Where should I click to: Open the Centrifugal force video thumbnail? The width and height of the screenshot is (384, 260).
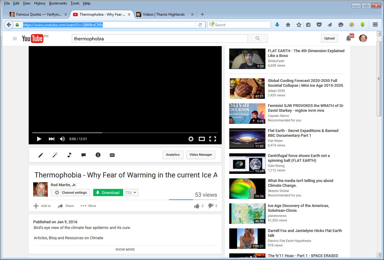tap(247, 164)
